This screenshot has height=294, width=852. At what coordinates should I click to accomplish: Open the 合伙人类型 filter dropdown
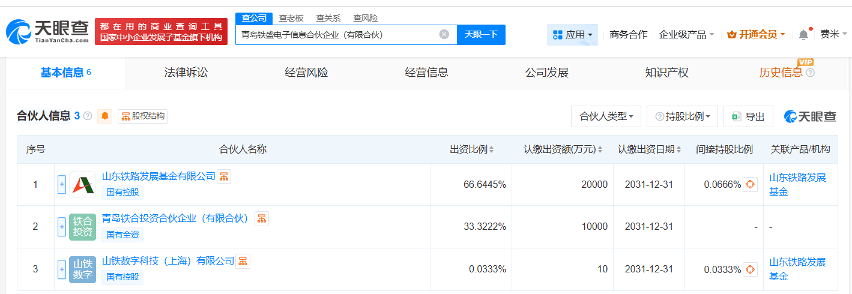606,116
